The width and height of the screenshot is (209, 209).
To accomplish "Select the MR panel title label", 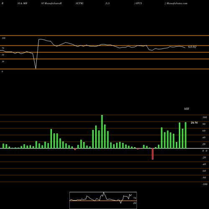I will coord(186,109).
